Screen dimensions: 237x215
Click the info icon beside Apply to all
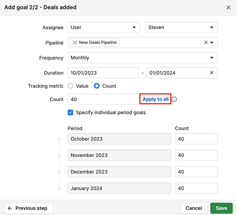(x=174, y=99)
